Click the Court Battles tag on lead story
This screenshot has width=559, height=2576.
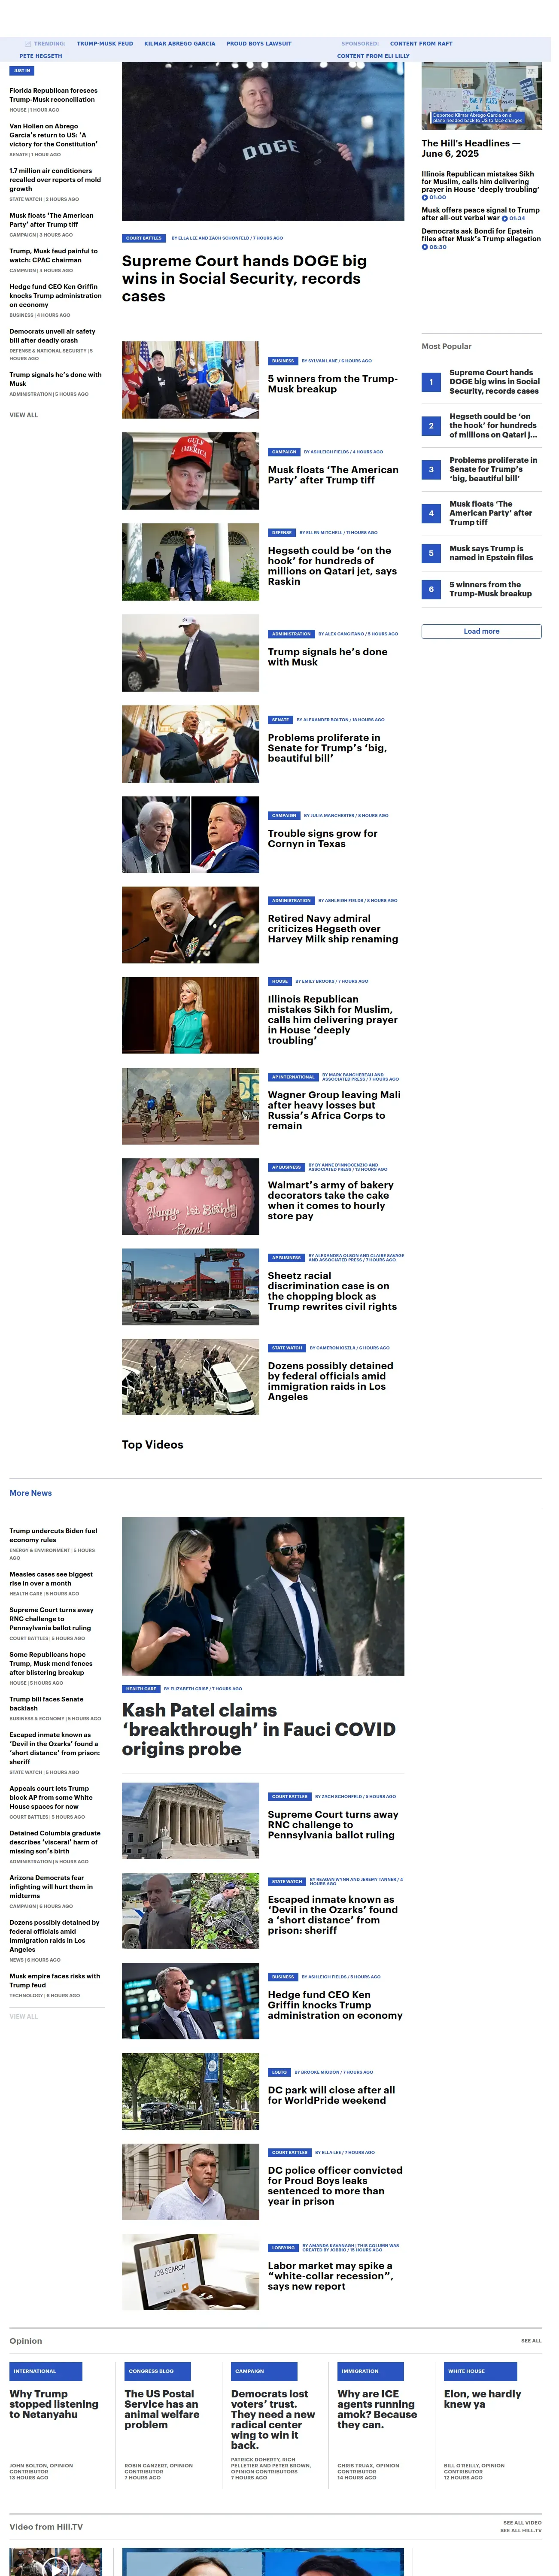click(144, 238)
